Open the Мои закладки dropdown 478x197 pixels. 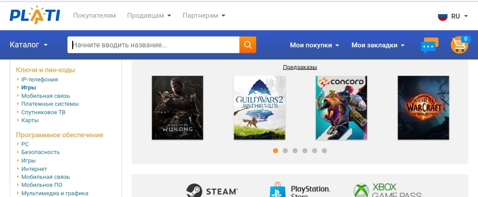click(378, 45)
